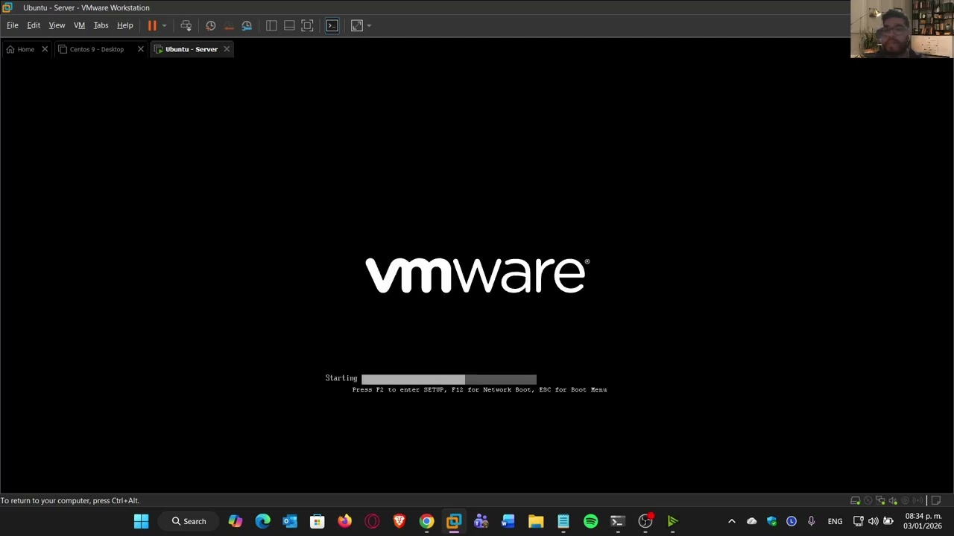
Task: Click the 'To return to your computer' status text
Action: click(x=70, y=500)
